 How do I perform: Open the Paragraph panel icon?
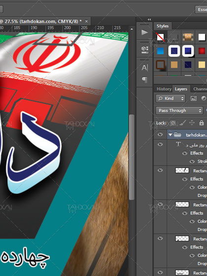144,80
